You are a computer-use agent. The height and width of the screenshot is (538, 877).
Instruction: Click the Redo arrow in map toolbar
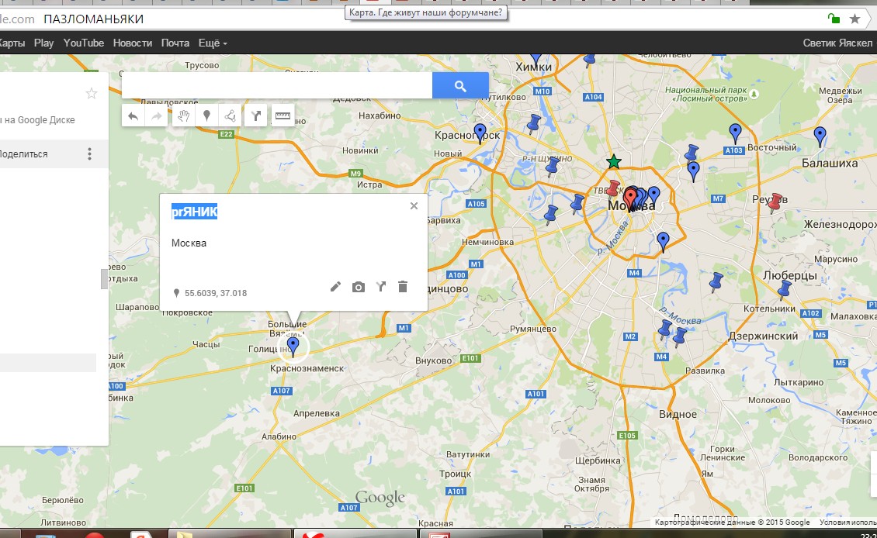[157, 116]
